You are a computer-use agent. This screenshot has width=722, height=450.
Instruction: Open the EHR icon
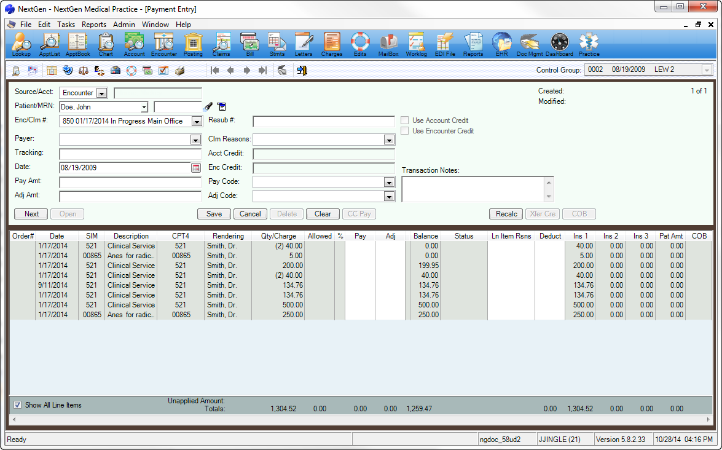point(501,45)
